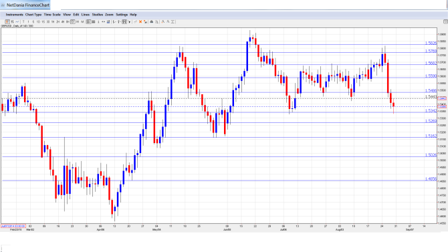Viewport: 448px width, 252px height.
Task: Click the 1.5826 horizontal line label
Action: pos(431,43)
